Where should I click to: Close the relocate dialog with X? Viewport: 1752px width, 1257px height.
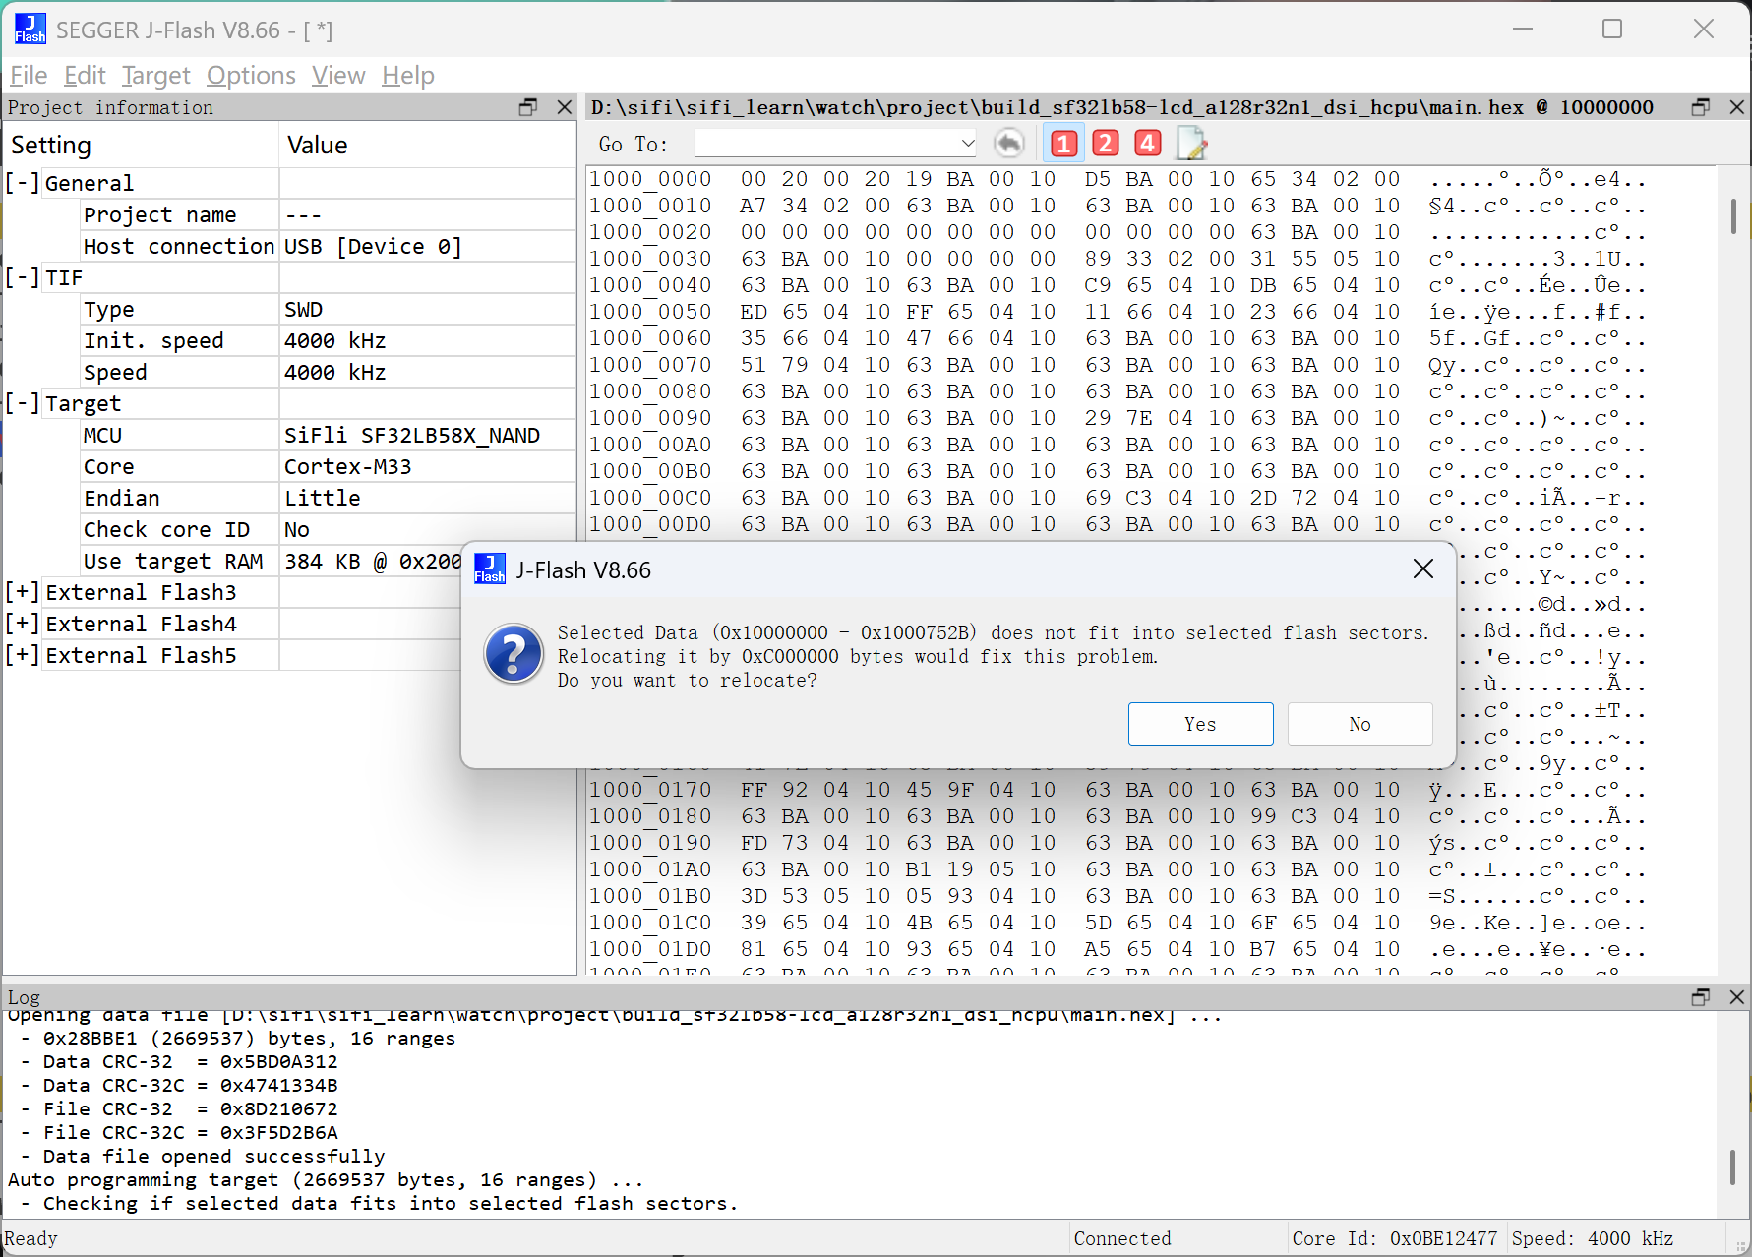pyautogui.click(x=1422, y=569)
